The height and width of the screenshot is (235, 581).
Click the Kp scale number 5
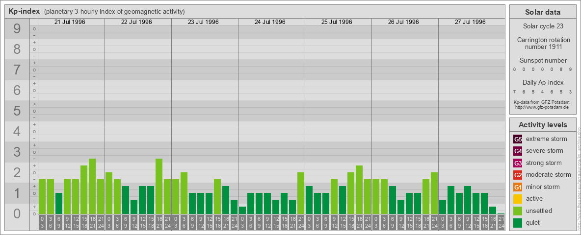(17, 111)
